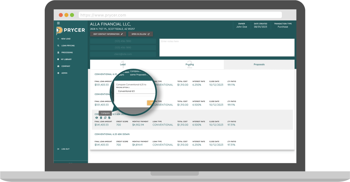Click the Admin gear icon
350x182 pixels.
[x=58, y=73]
